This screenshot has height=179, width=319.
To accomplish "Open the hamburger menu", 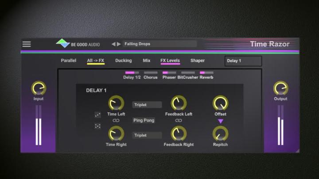I will [27, 44].
